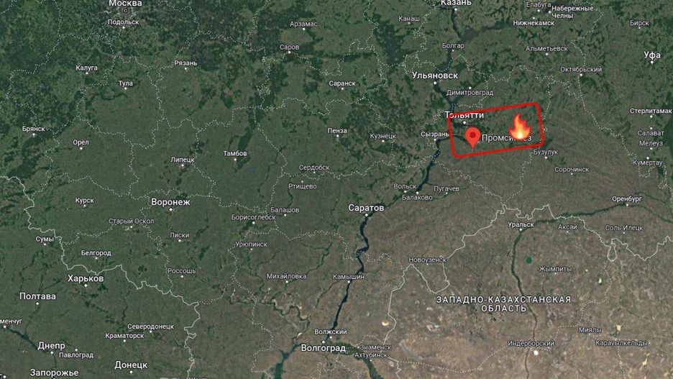Select the Саратов city label

pos(366,208)
